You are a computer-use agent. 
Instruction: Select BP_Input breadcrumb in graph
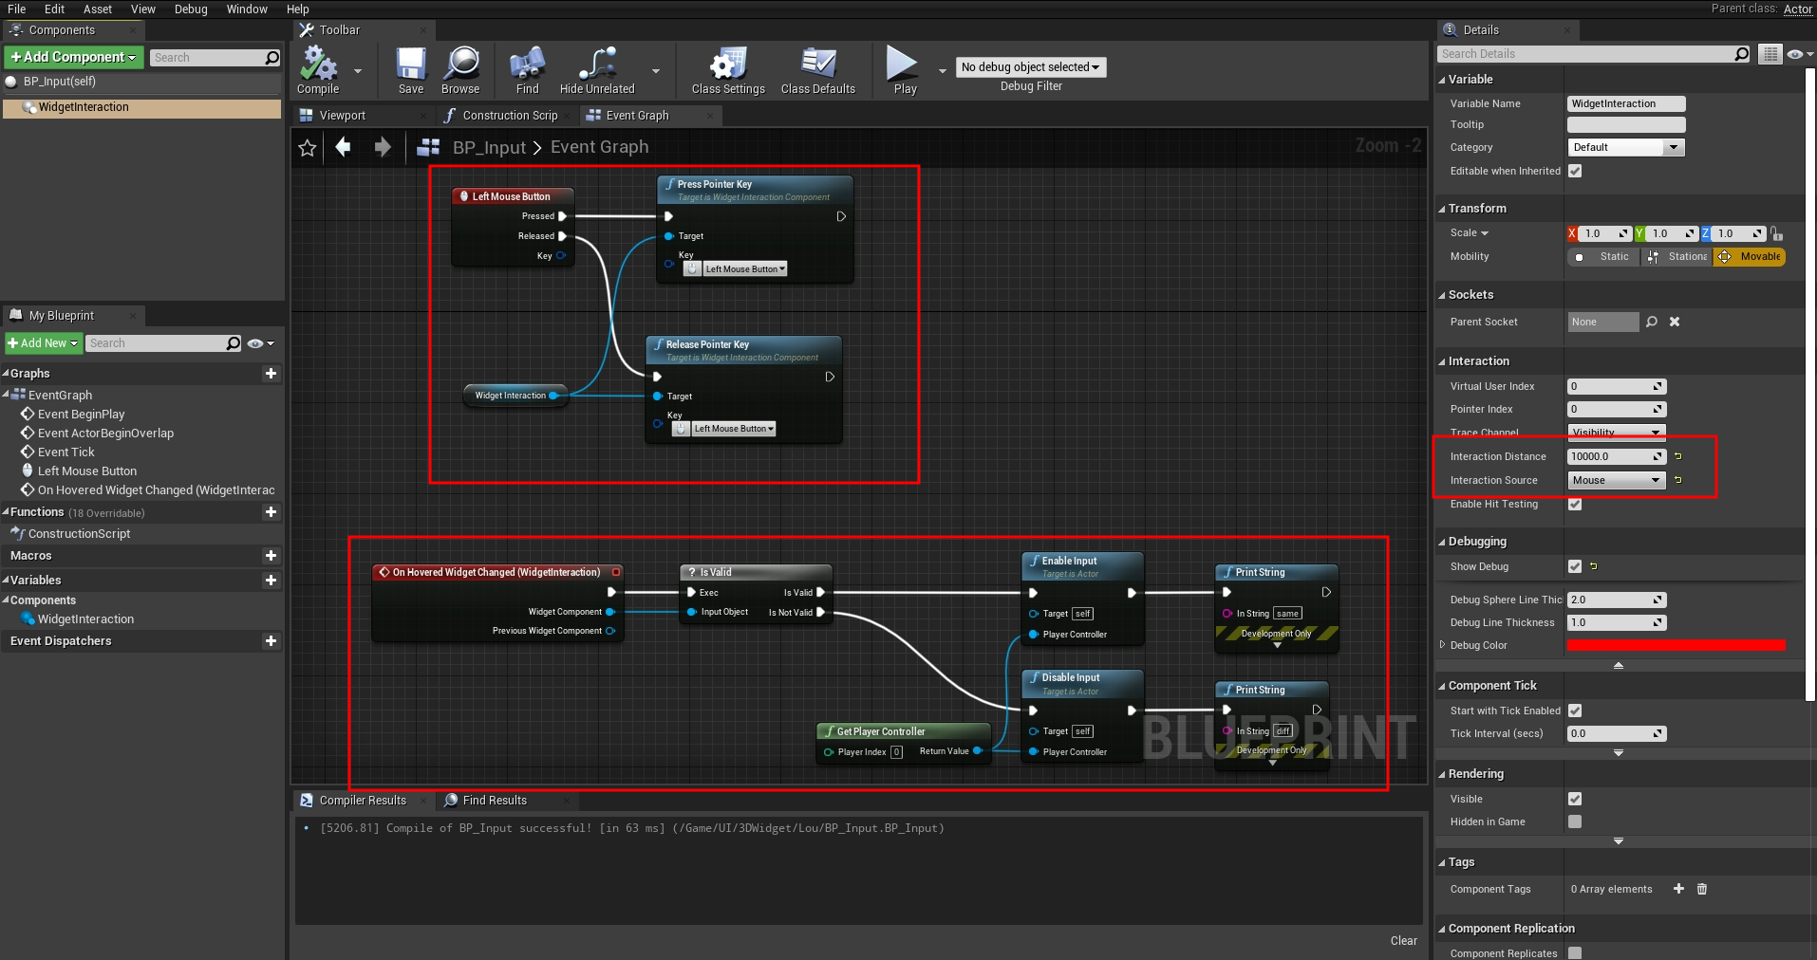489,147
